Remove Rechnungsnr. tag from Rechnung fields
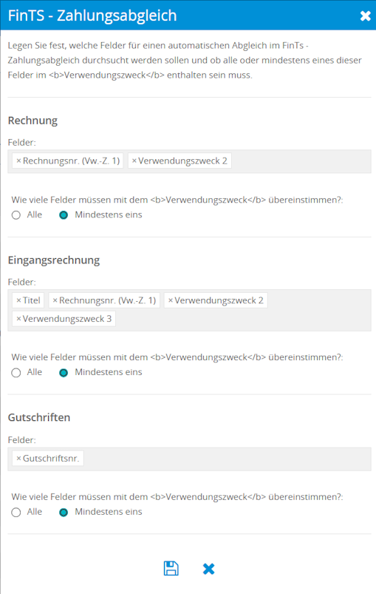Viewport: 376px width, 594px height. coord(18,161)
